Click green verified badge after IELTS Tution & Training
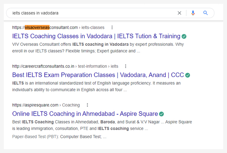 [184, 36]
